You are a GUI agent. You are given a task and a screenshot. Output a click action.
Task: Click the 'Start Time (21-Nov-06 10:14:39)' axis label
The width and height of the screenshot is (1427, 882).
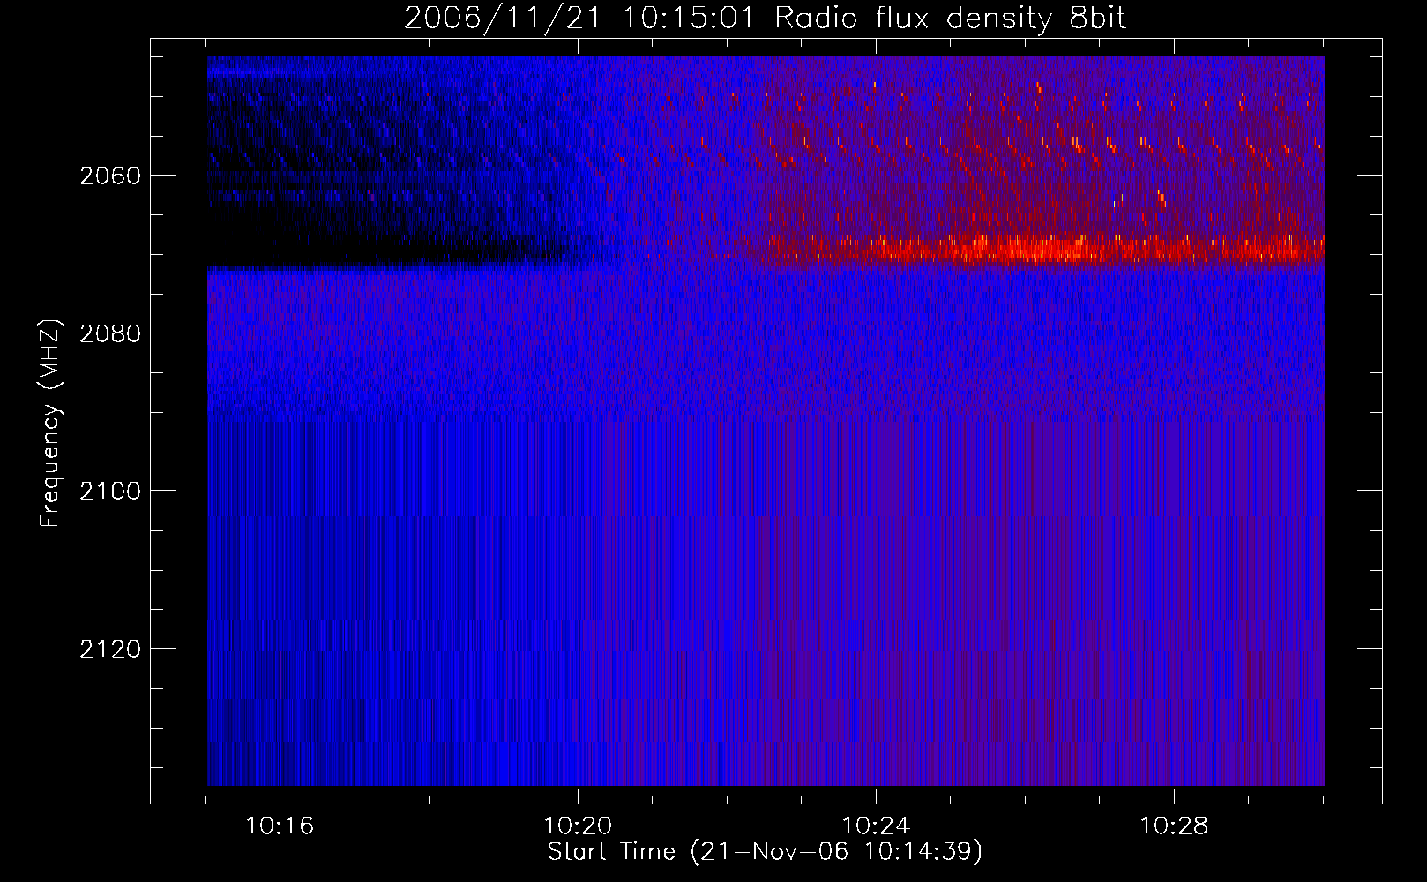pos(765,852)
